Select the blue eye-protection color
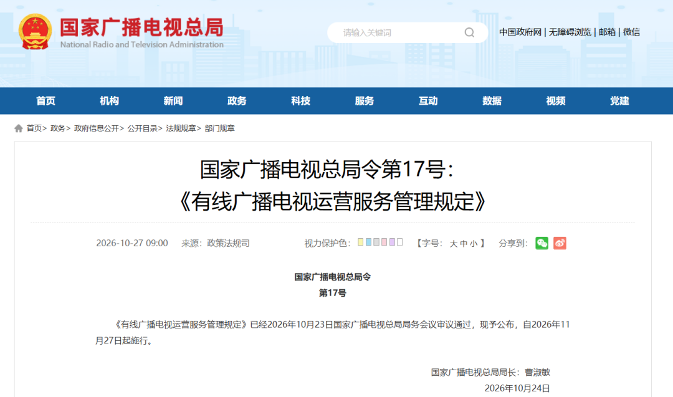The height and width of the screenshot is (397, 673). [368, 242]
